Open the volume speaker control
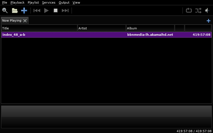 click(x=207, y=11)
